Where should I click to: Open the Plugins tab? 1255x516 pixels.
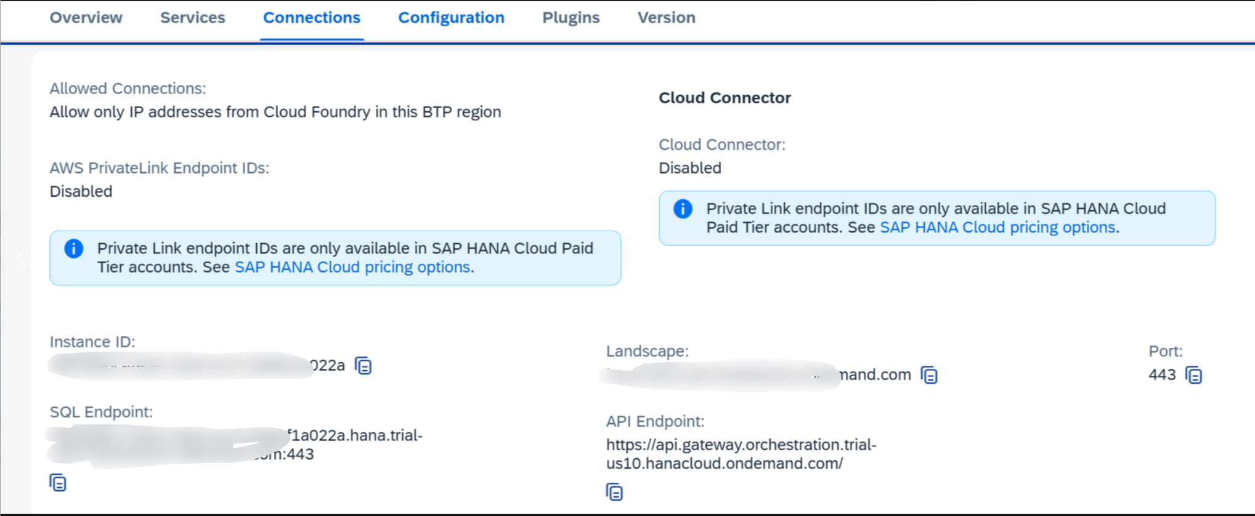click(x=571, y=18)
